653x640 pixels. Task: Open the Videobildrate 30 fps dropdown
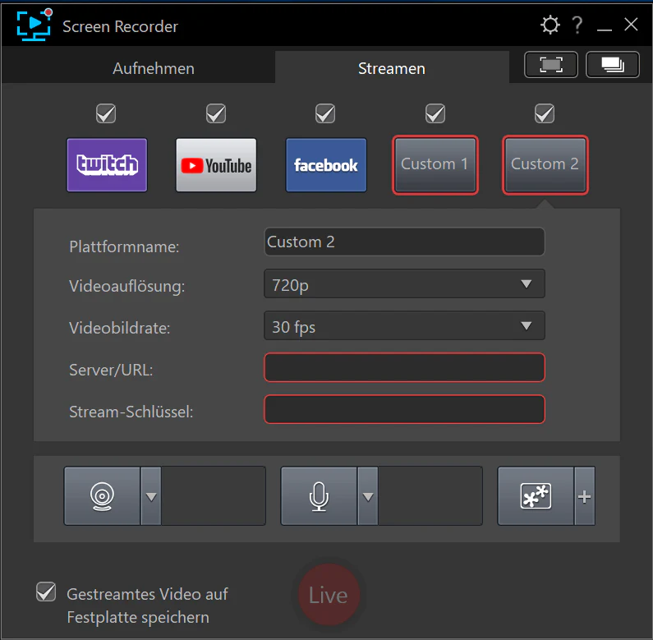click(404, 325)
